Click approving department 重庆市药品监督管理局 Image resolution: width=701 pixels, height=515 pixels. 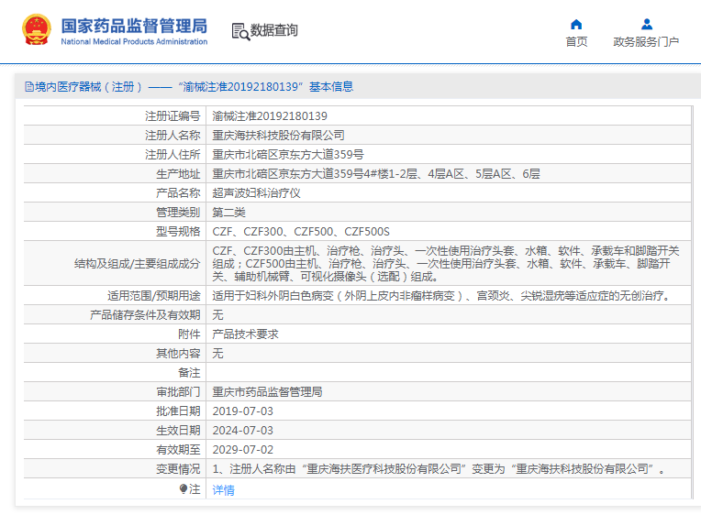pos(267,392)
